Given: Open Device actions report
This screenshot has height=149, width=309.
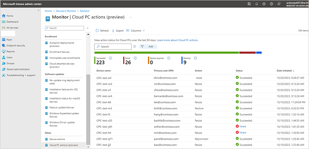Looking at the screenshot, I should [57, 139].
